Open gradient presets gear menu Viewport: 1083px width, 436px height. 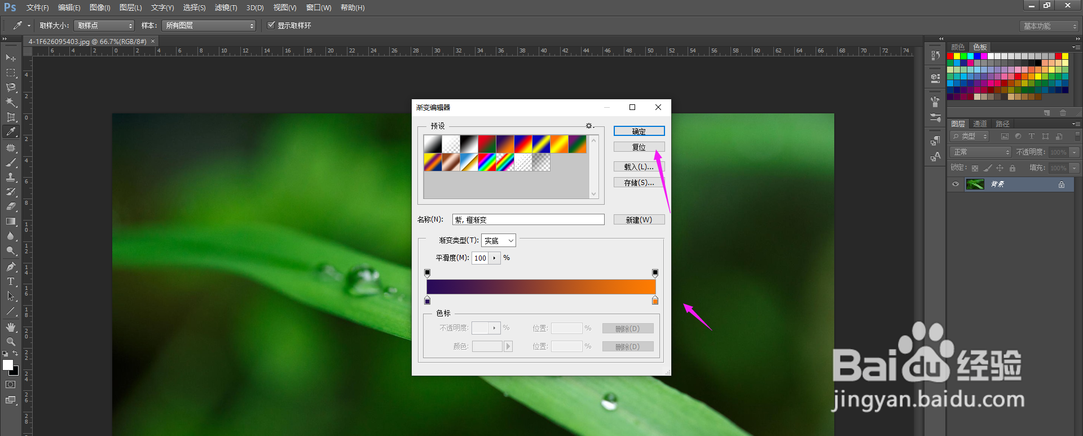[589, 126]
